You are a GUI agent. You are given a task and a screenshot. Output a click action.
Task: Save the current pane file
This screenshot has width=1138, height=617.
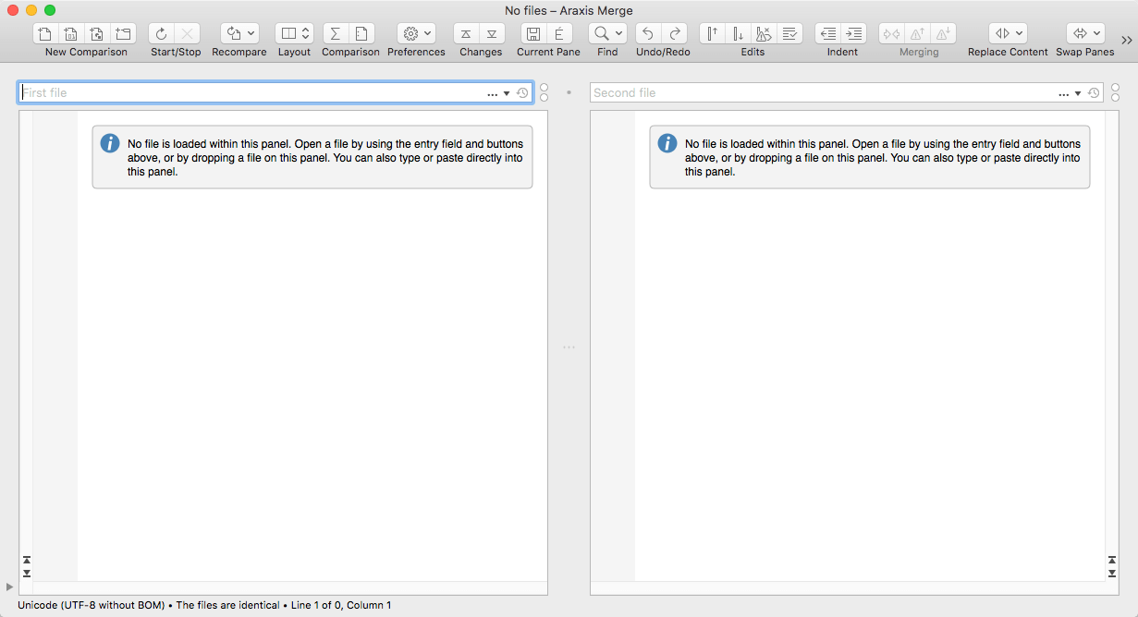533,33
